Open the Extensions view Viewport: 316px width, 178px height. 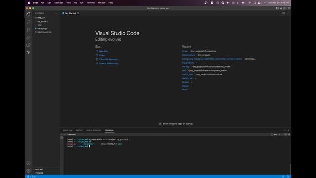[29, 45]
